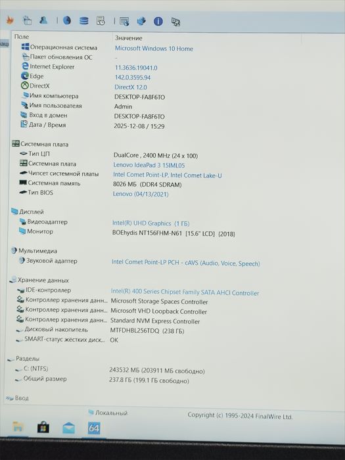This screenshot has width=345, height=460.
Task: Open the Lenovo (04/13/2021) BIOS link
Action: tap(141, 194)
